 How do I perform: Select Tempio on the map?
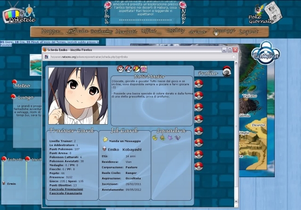pos(244,133)
